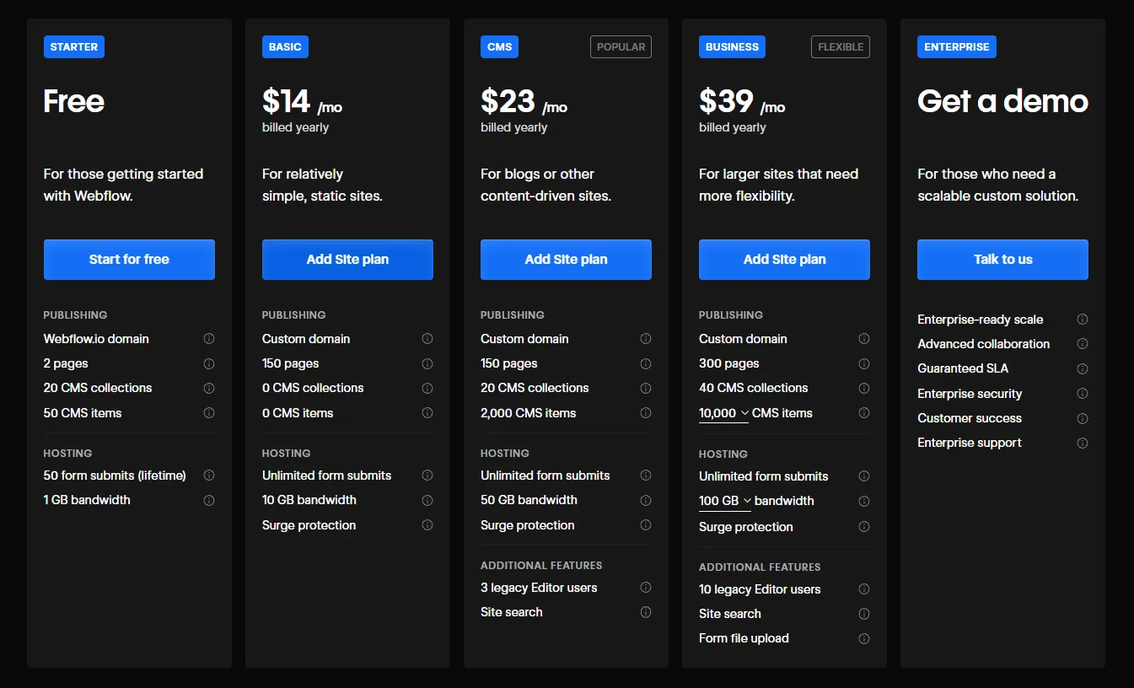1134x688 pixels.
Task: Show info for Enterprise security
Action: click(x=1083, y=394)
